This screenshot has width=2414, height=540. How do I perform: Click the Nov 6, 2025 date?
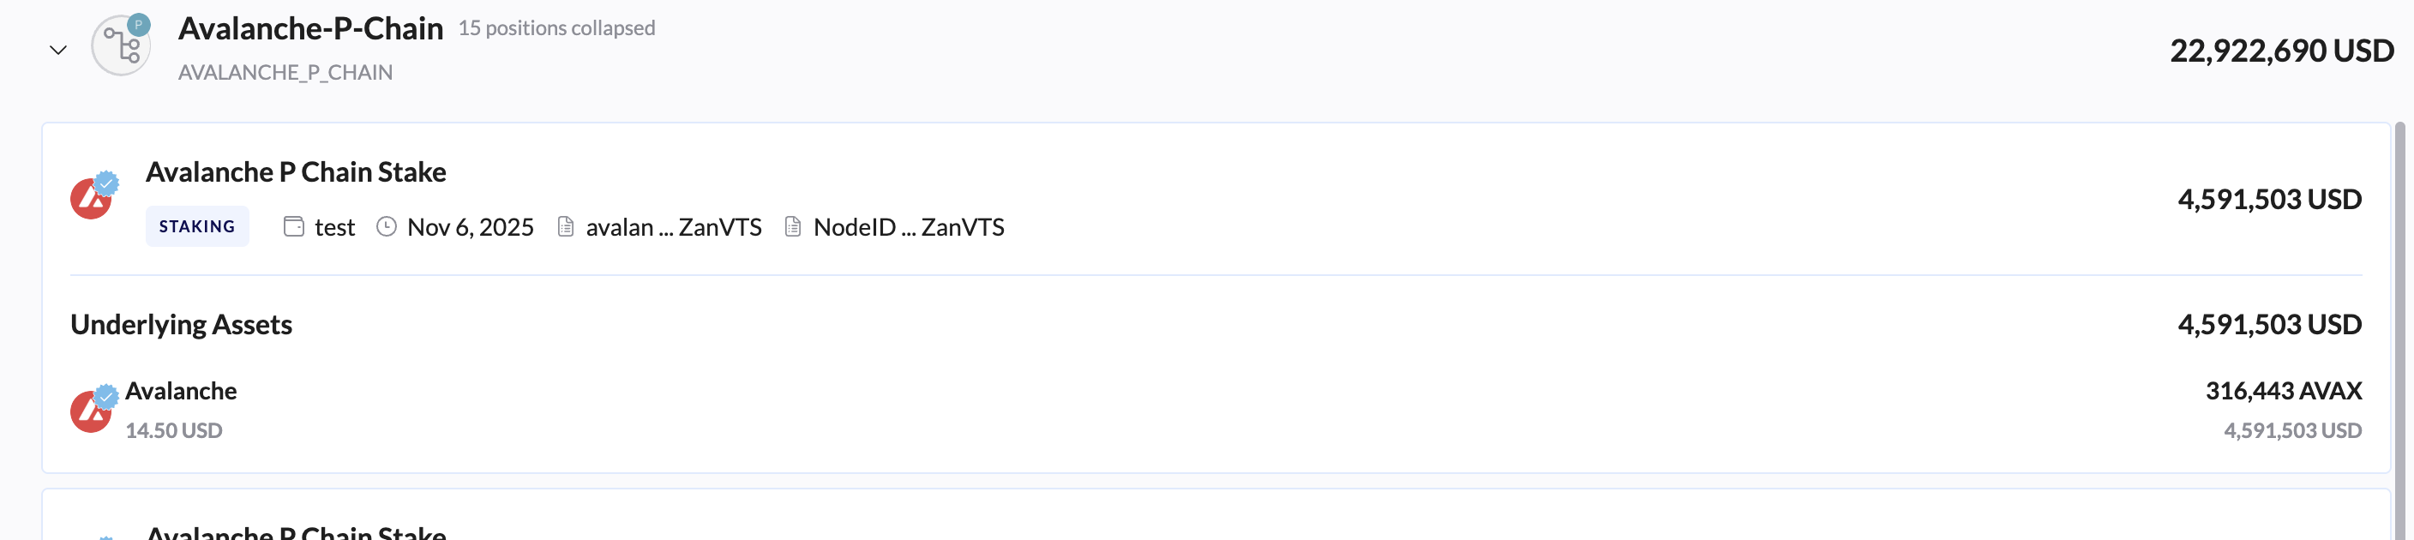[x=470, y=227]
